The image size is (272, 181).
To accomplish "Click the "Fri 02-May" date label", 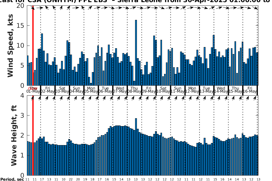I will 48,90.
